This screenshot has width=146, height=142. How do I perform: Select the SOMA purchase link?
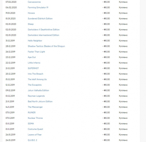tap(31, 124)
